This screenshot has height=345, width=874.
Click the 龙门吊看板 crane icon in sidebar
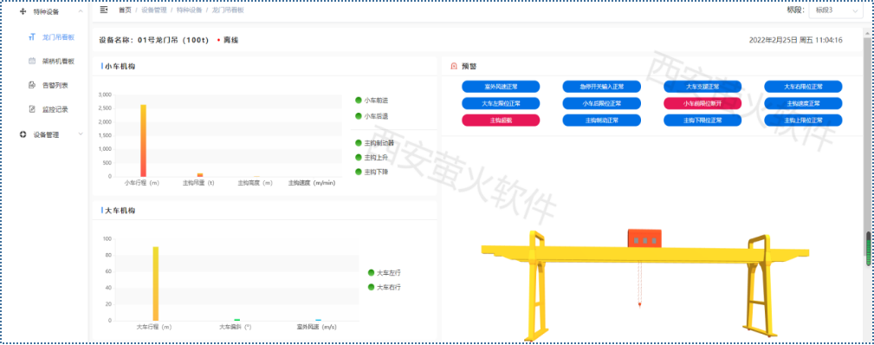(32, 37)
